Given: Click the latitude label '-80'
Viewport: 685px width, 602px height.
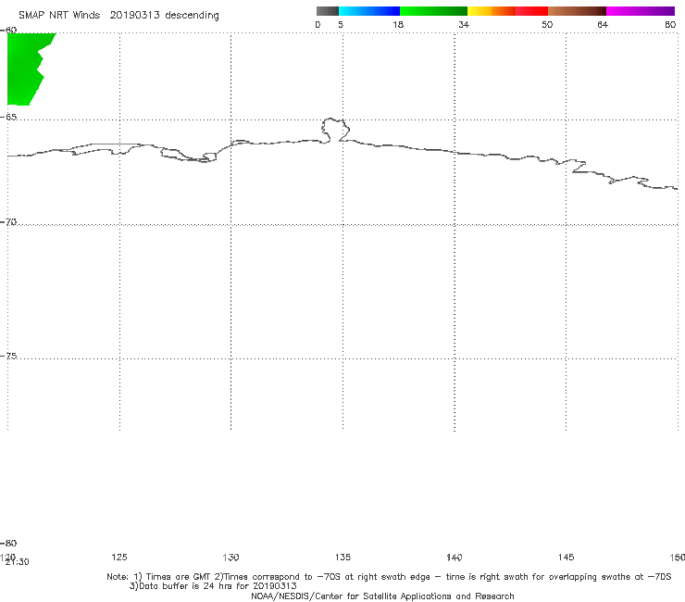Looking at the screenshot, I should 8,543.
